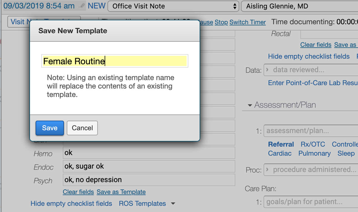Open the Sleep assessment shortcut

[346, 153]
